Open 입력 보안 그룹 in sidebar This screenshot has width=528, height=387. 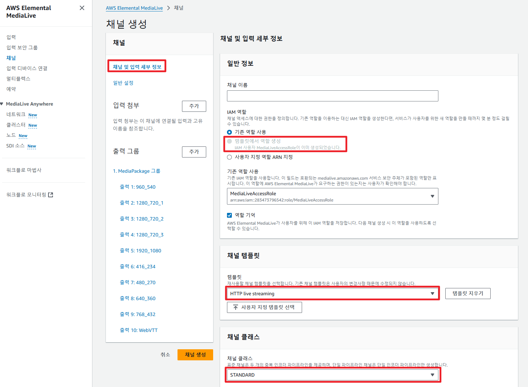(x=22, y=47)
